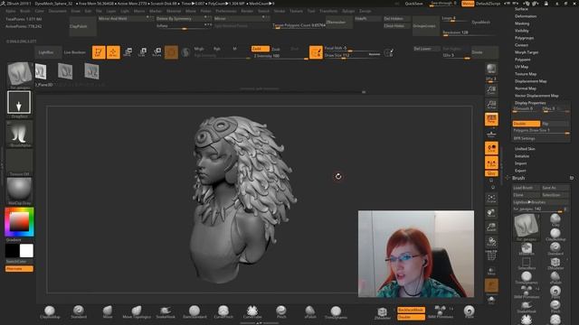Select the CurveTube brush
This screenshot has width=579, height=325.
pyautogui.click(x=252, y=312)
